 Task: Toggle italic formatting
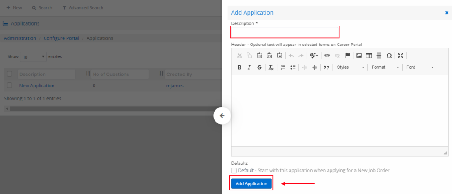click(249, 67)
